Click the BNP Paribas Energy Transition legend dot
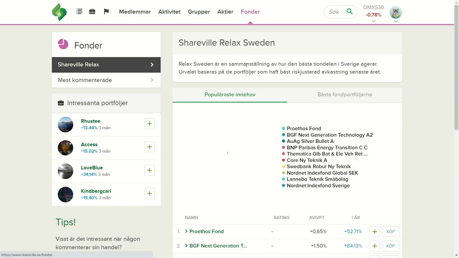 click(x=283, y=148)
